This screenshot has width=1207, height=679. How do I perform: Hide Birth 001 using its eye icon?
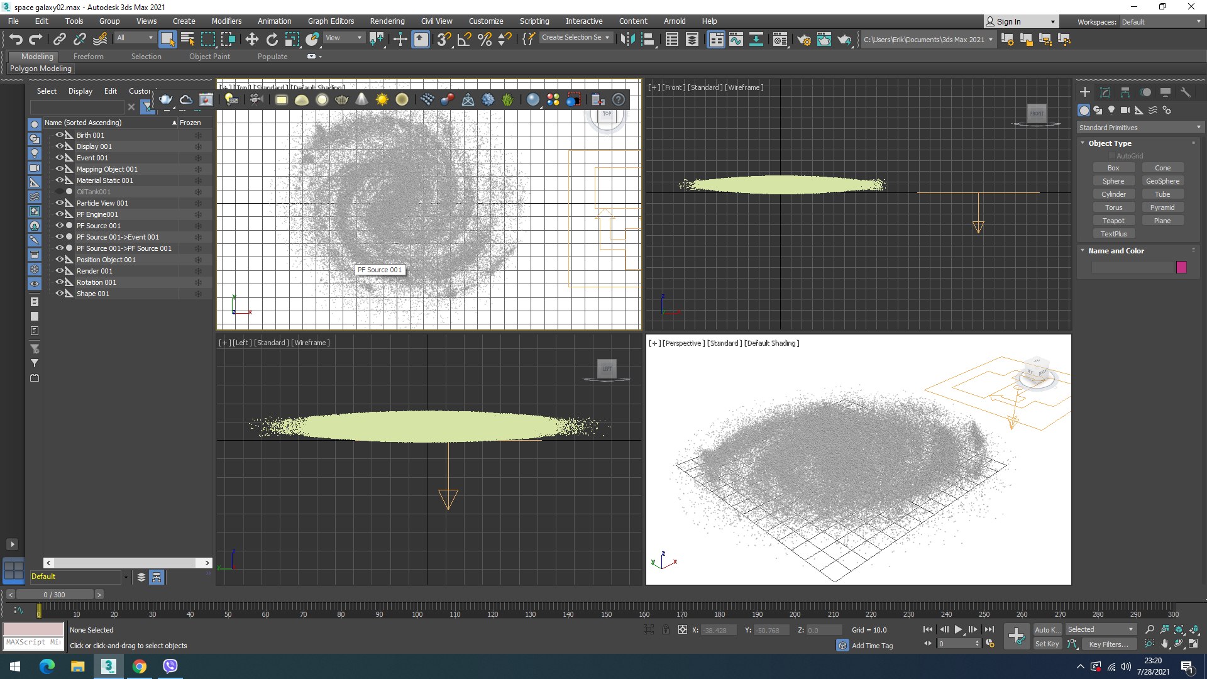(60, 135)
